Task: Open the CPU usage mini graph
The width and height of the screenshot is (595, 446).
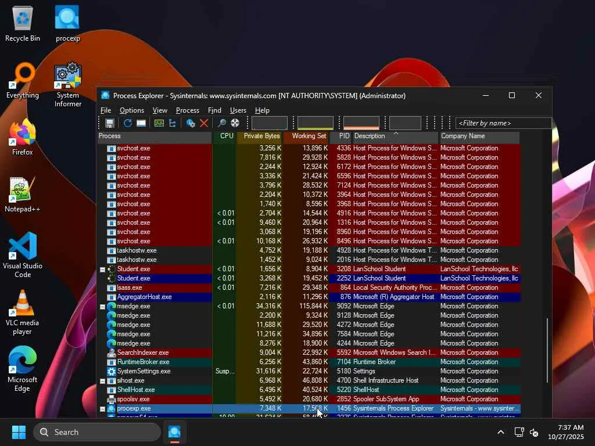Action: point(270,123)
